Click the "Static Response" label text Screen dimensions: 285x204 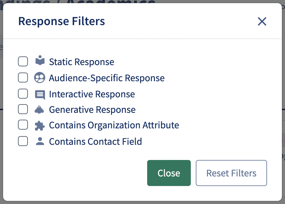pos(81,62)
